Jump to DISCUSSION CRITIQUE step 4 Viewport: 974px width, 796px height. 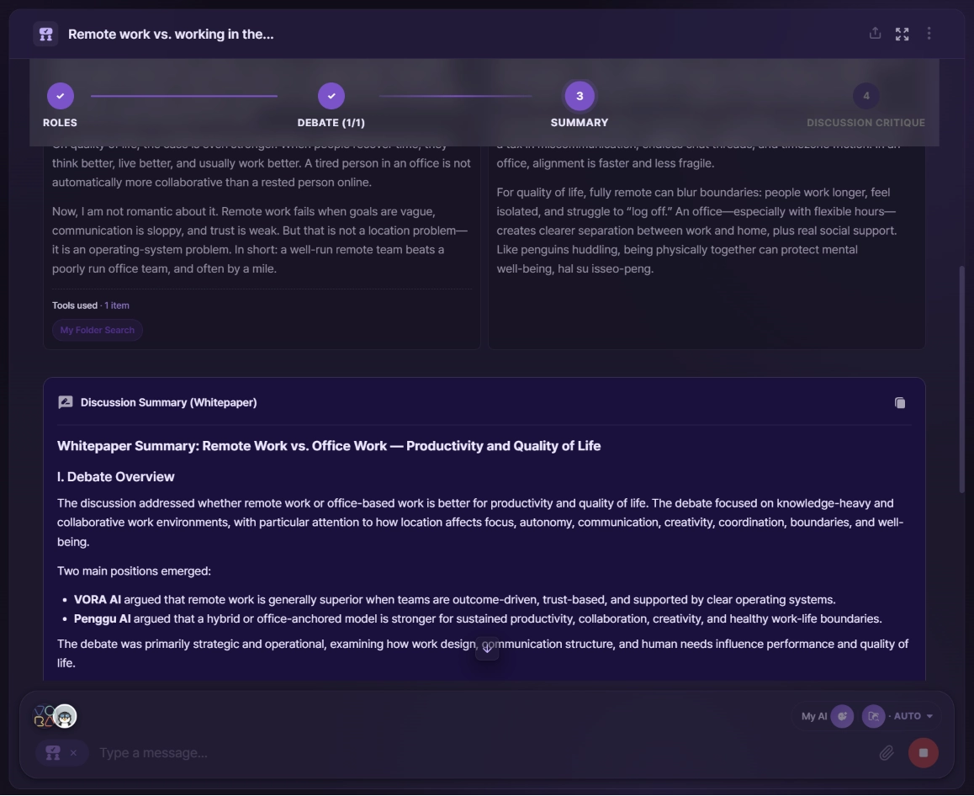[865, 96]
